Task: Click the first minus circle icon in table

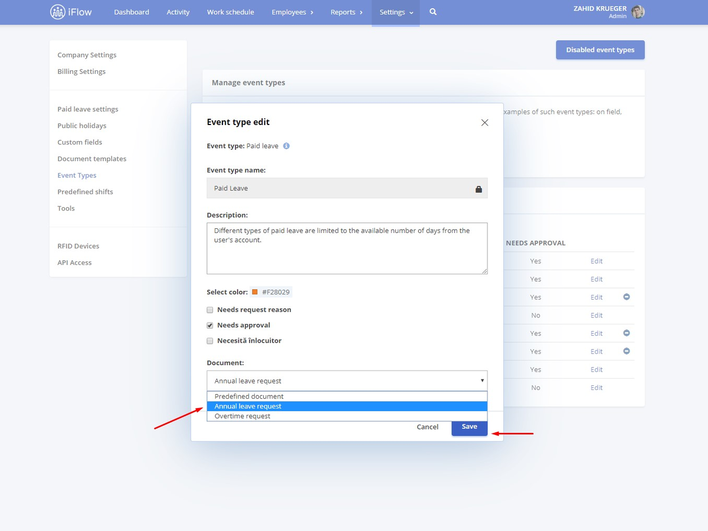Action: [x=627, y=297]
